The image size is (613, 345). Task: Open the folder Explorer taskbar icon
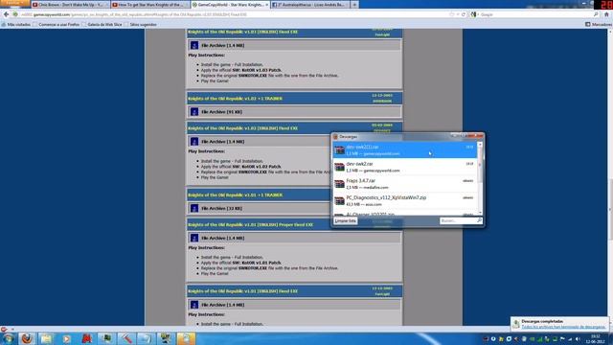coord(47,338)
